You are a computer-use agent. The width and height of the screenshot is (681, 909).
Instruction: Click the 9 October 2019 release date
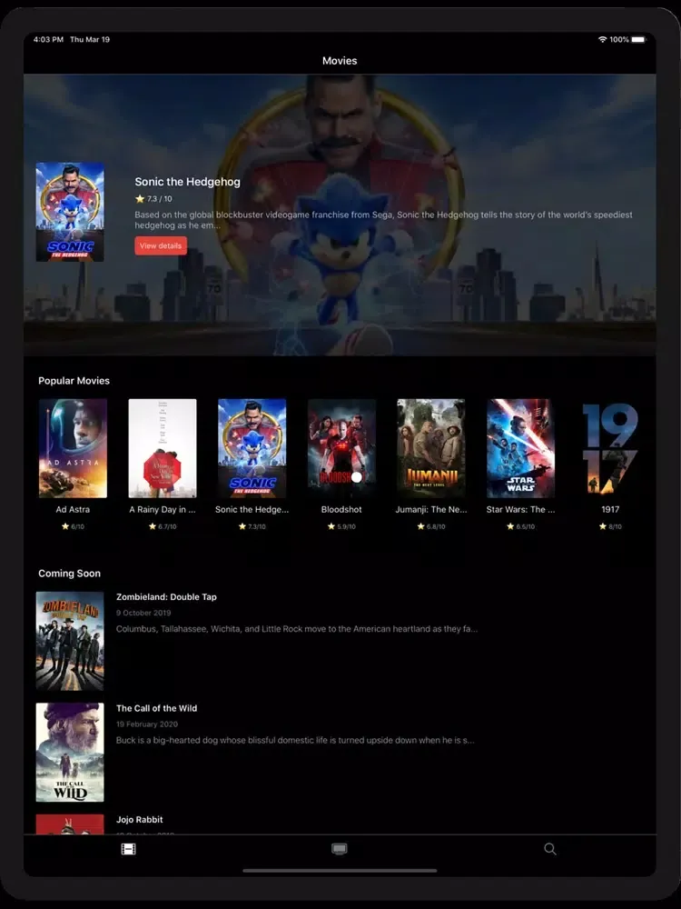pos(143,613)
